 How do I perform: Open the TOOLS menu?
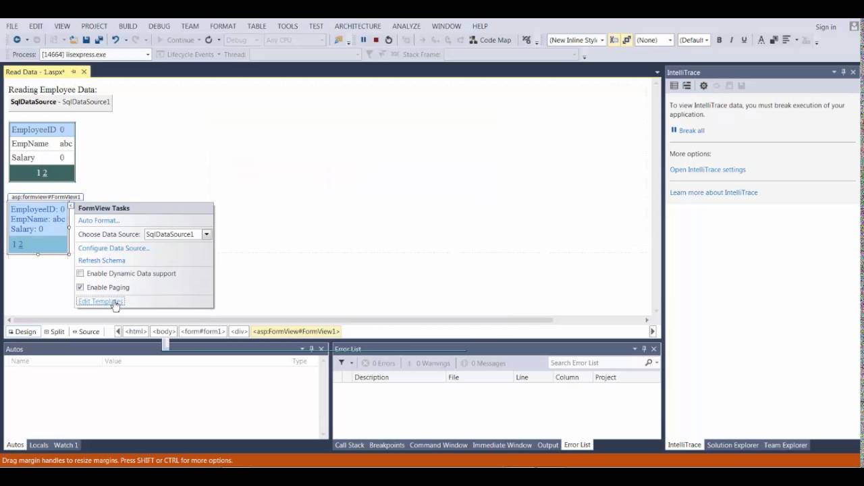pos(288,26)
